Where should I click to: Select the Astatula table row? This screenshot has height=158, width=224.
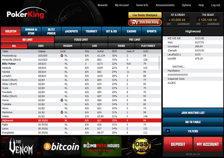(81, 68)
